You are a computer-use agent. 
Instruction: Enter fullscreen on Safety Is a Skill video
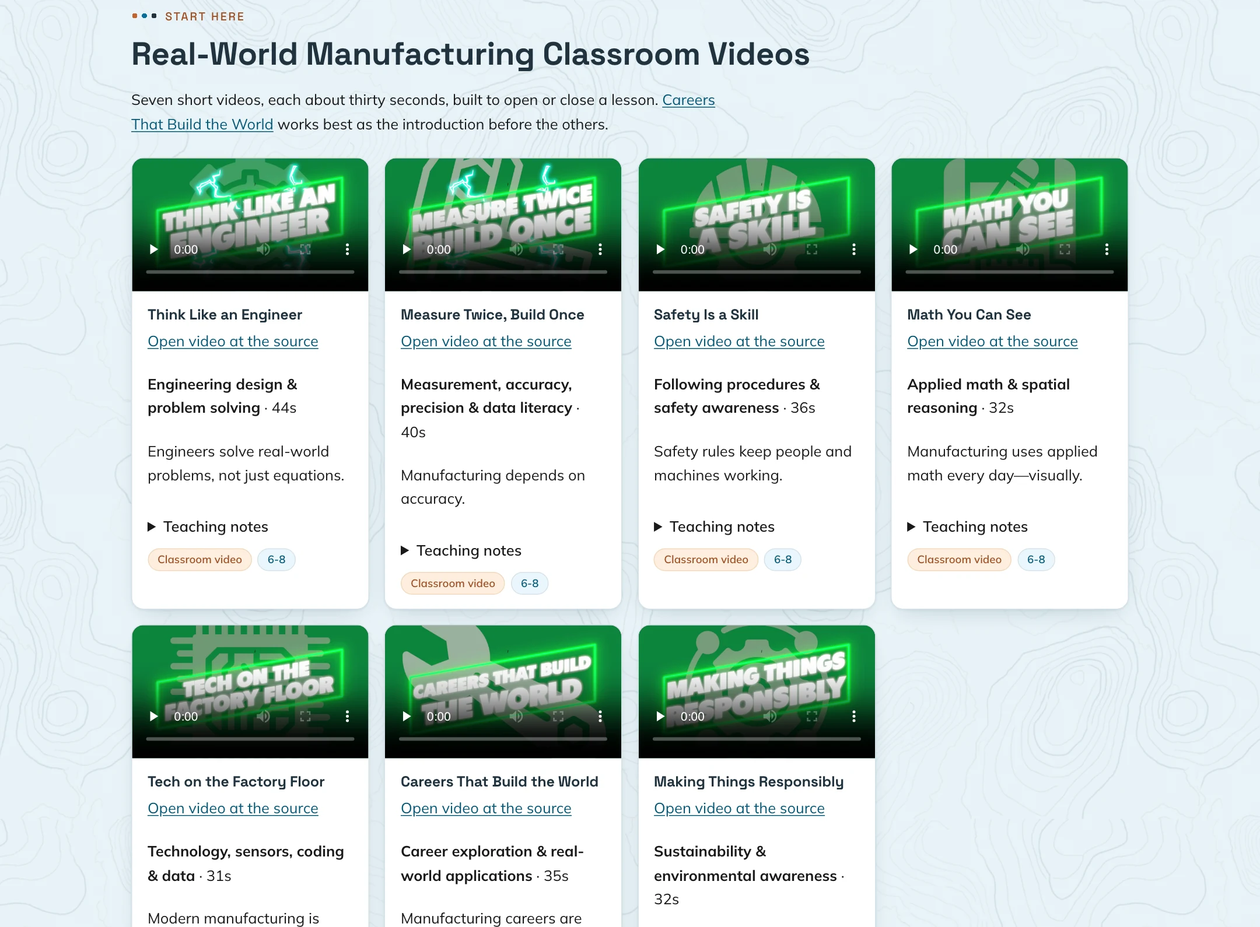pyautogui.click(x=811, y=250)
